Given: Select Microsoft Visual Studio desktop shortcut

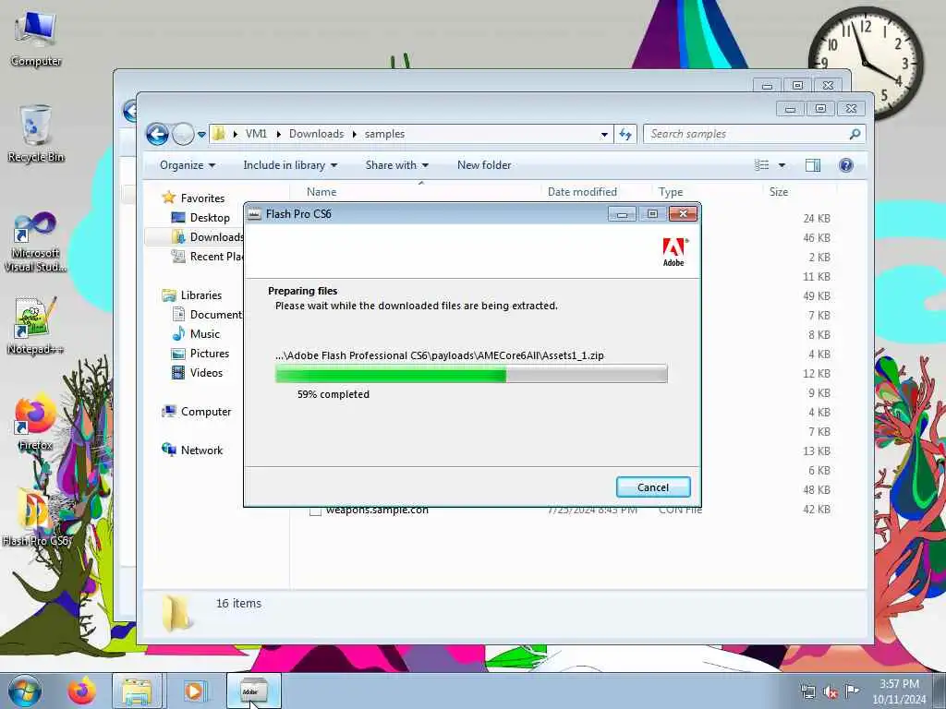Looking at the screenshot, I should click(36, 243).
